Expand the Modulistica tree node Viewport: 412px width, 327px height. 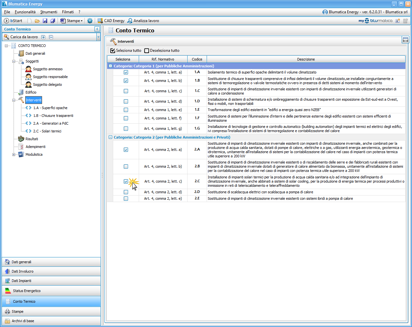pyautogui.click(x=14, y=155)
